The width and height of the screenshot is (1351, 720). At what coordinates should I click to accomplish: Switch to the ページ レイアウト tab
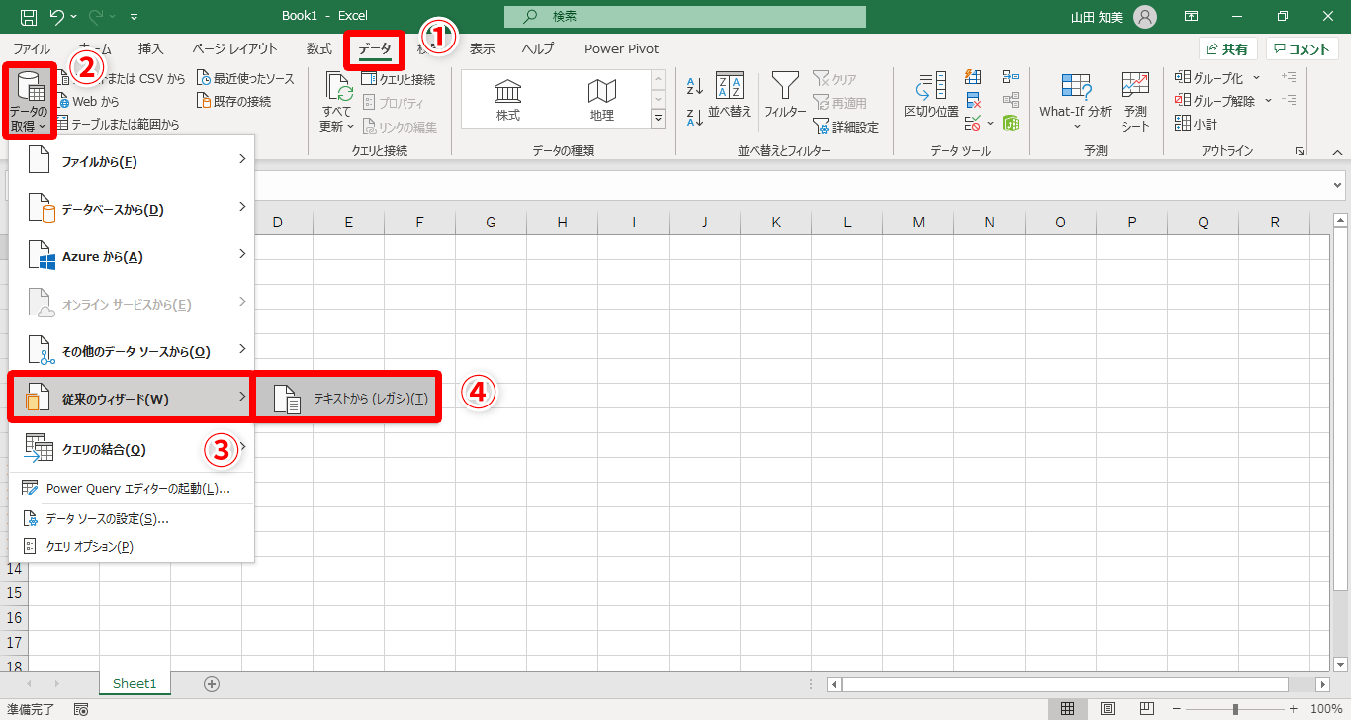click(234, 48)
